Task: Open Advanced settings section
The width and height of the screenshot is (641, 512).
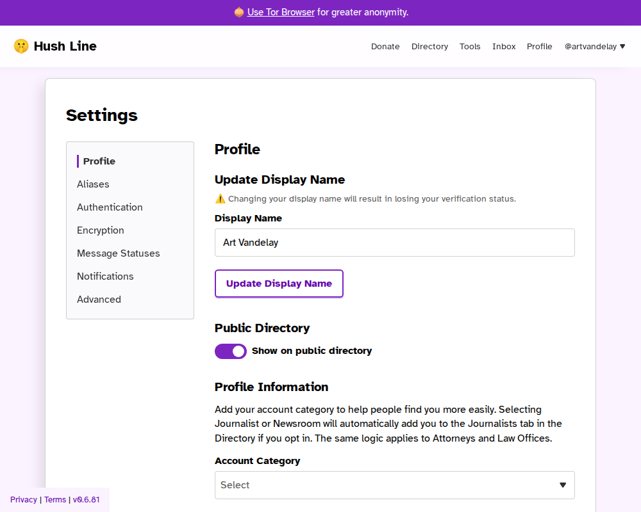Action: pos(99,300)
